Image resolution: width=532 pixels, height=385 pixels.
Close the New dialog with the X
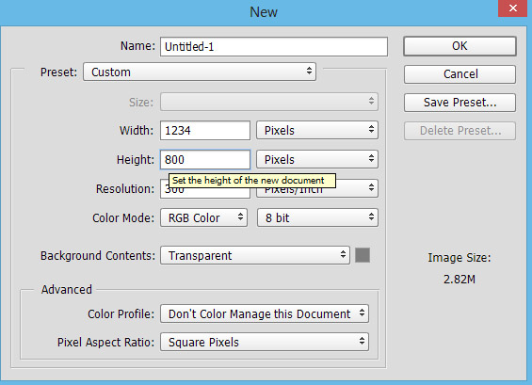(512, 8)
